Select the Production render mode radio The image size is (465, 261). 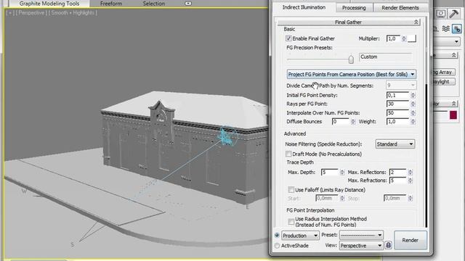coord(277,236)
